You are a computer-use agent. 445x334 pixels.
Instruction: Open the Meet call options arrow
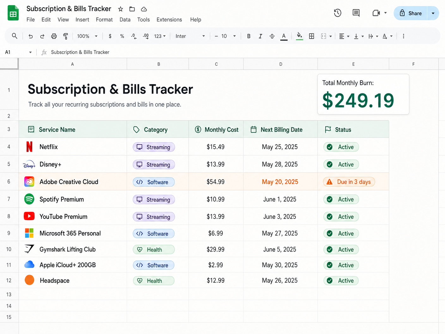click(385, 13)
